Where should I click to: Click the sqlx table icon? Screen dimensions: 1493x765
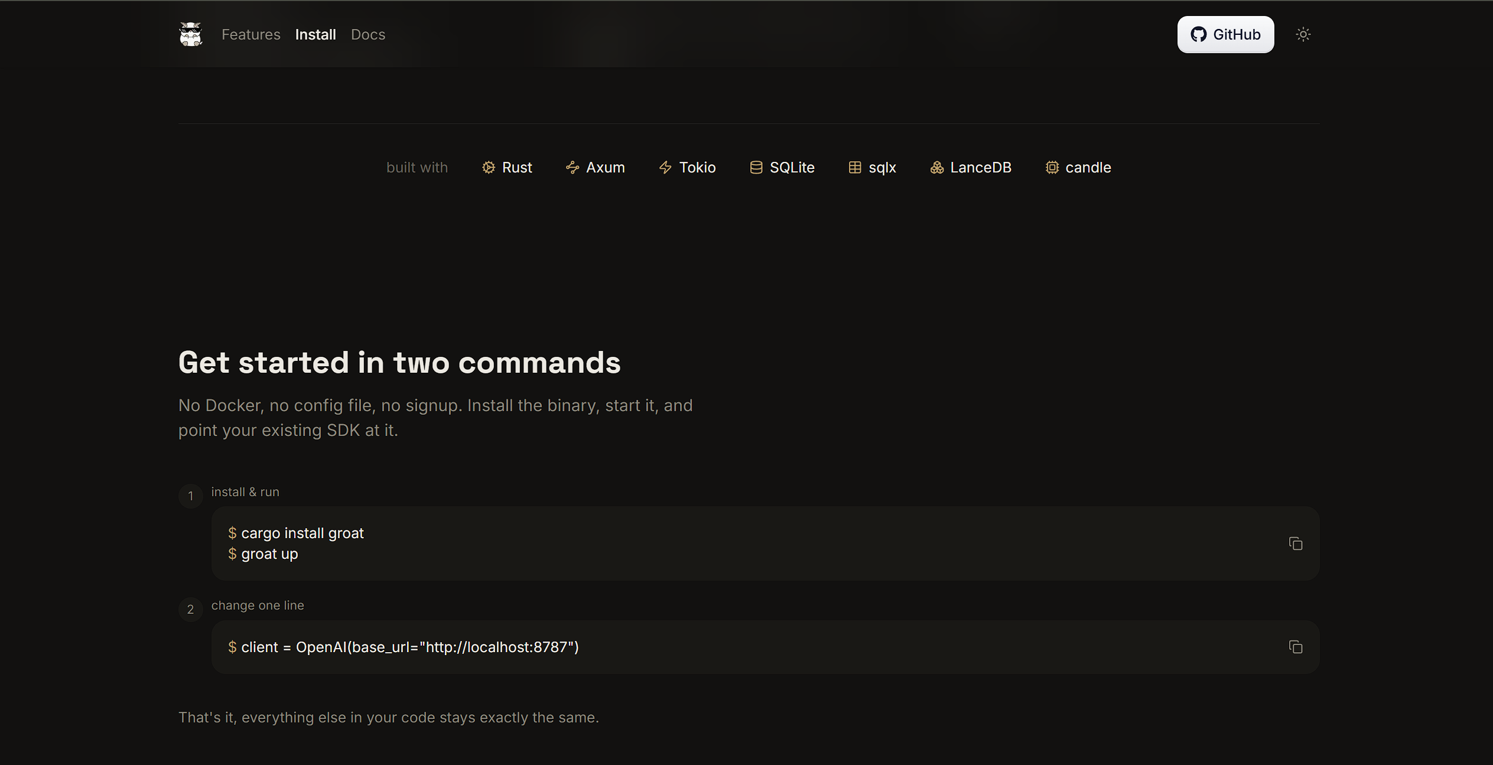tap(855, 168)
